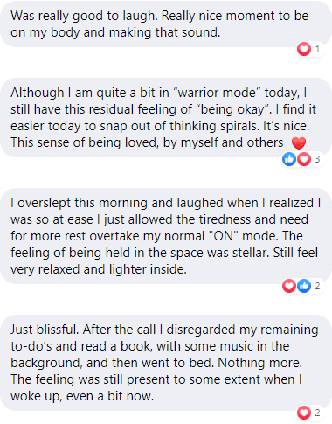Select the 'Was really good to laugh' comment

(166, 24)
